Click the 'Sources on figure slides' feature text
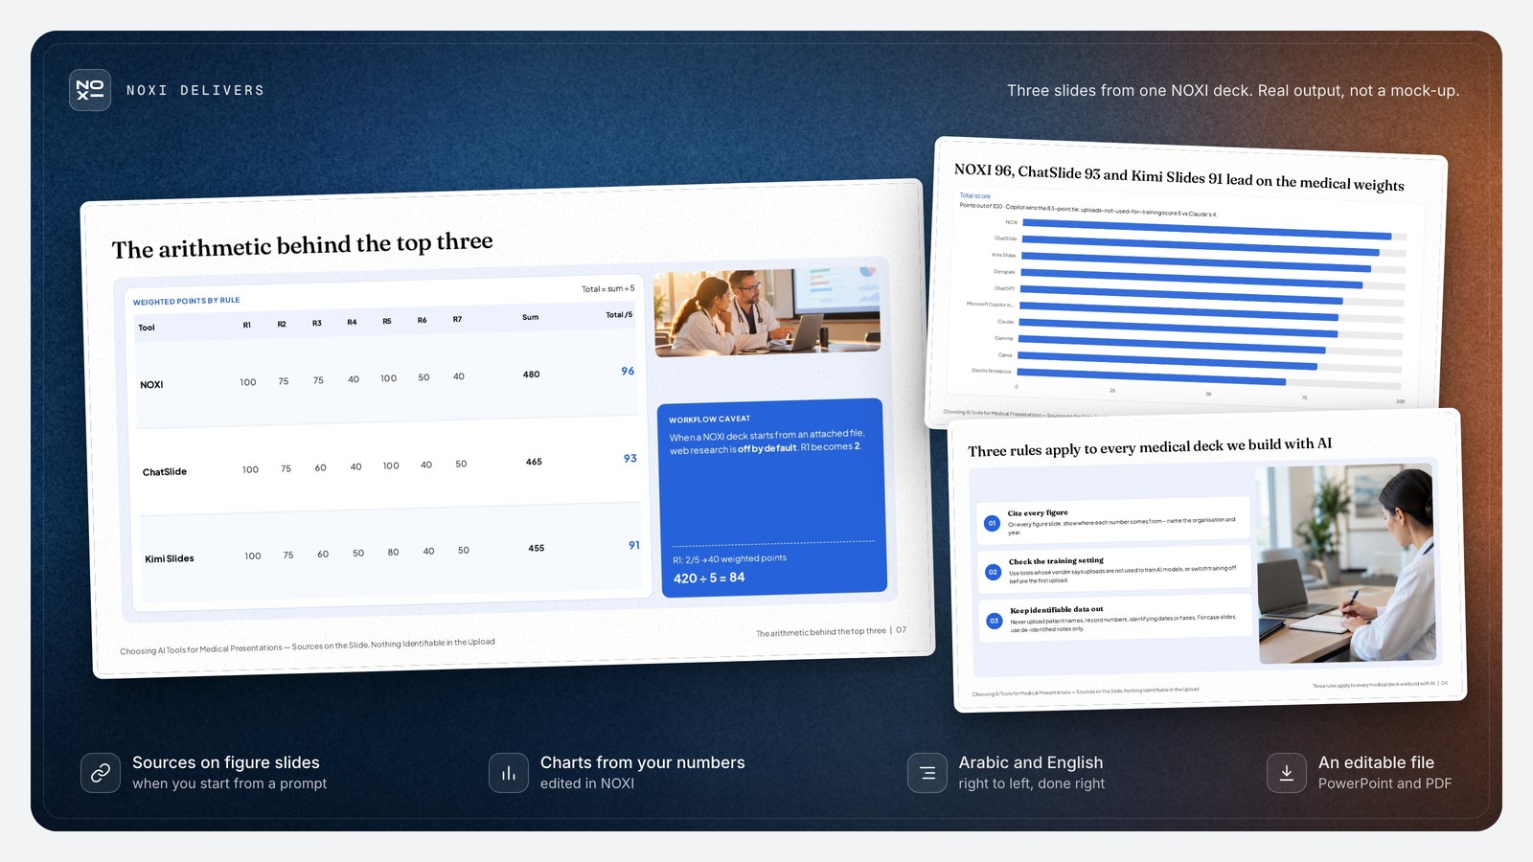1533x862 pixels. 226,762
